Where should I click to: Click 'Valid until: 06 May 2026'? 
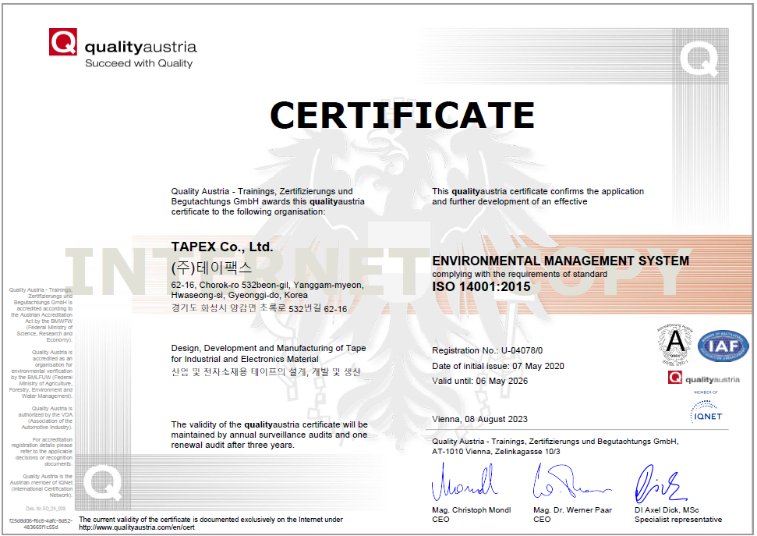point(480,381)
